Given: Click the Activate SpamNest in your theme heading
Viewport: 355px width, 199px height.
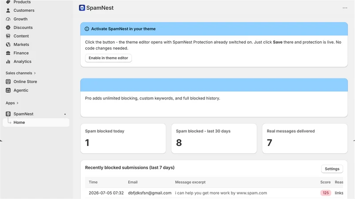Looking at the screenshot, I should (x=123, y=29).
